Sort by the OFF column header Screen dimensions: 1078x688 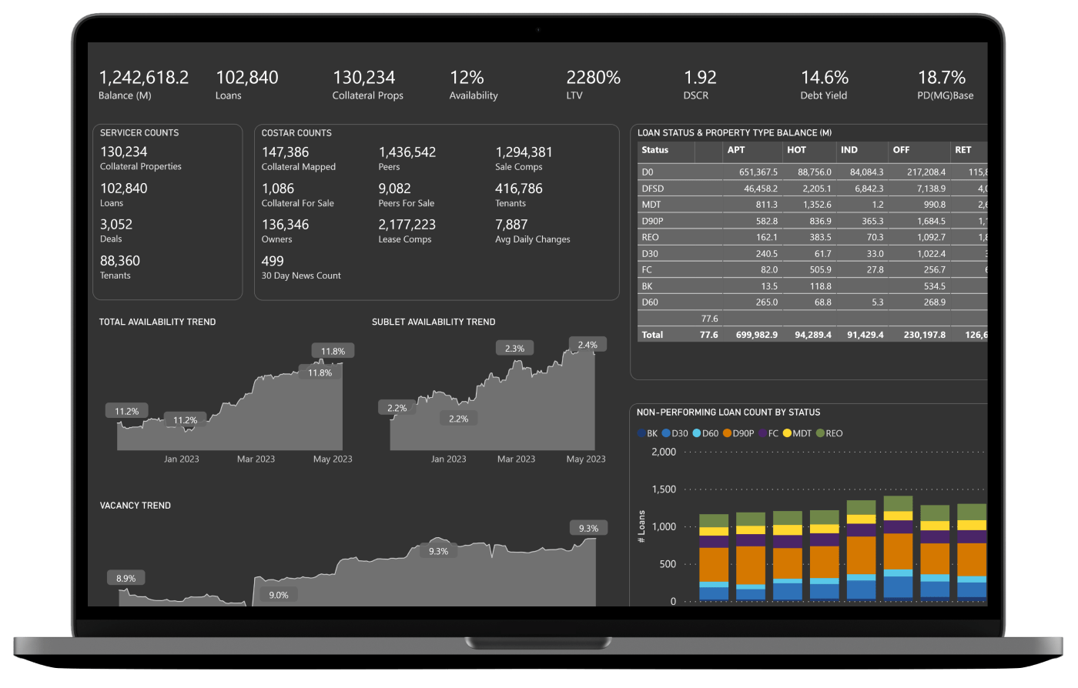(901, 150)
